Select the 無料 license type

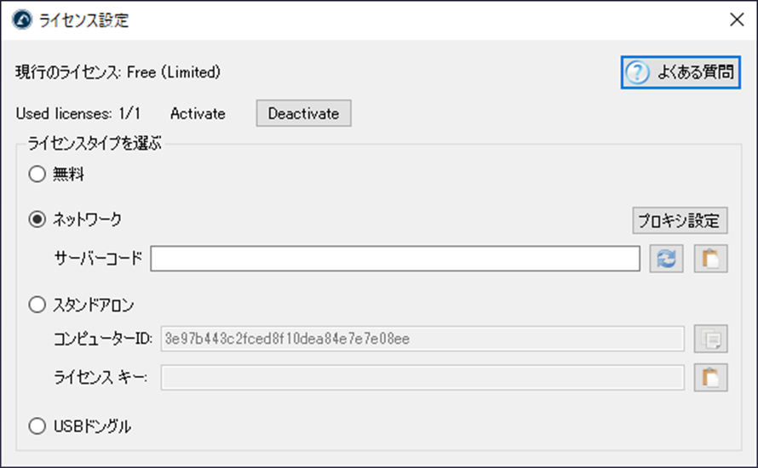coord(37,175)
